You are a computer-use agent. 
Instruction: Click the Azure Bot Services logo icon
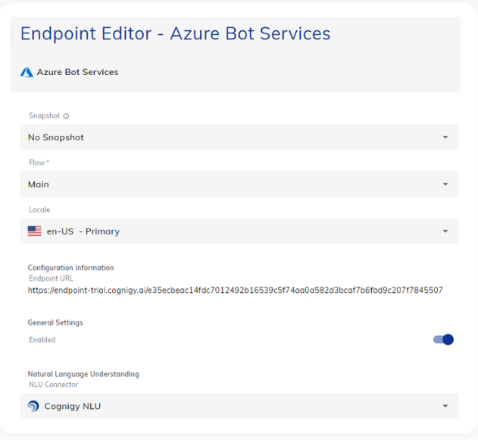pos(27,73)
